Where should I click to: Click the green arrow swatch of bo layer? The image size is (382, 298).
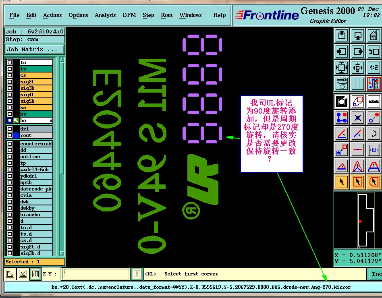tap(16, 120)
